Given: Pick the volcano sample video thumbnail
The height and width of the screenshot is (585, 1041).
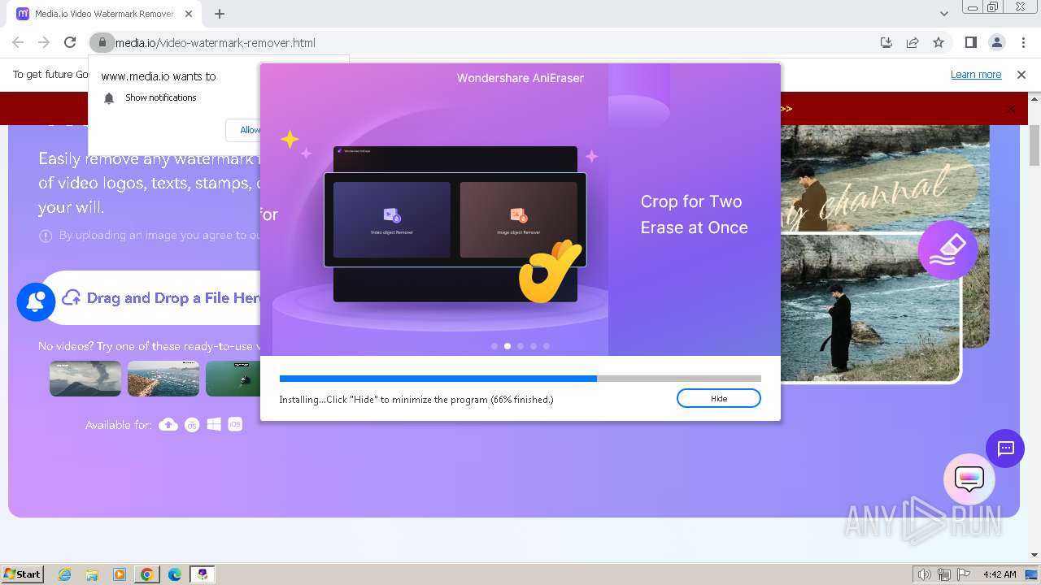Looking at the screenshot, I should 85,379.
